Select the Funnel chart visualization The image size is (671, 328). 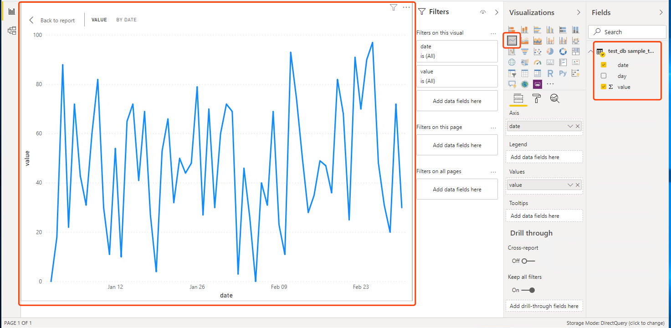[x=525, y=51]
